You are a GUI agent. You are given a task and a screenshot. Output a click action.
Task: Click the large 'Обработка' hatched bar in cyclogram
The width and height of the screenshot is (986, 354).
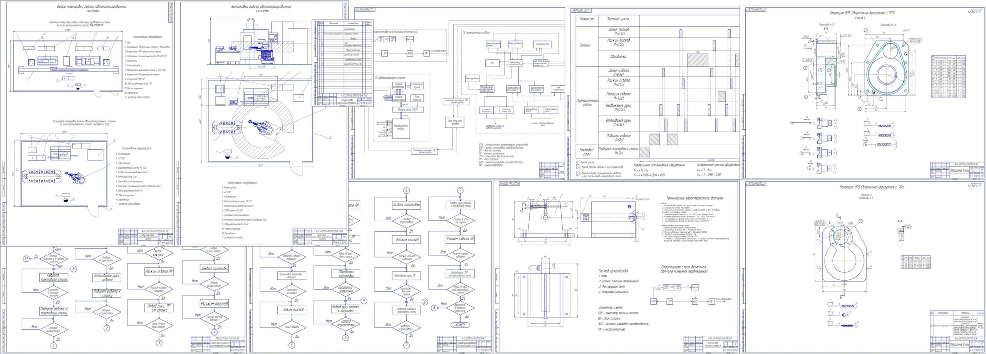point(698,60)
